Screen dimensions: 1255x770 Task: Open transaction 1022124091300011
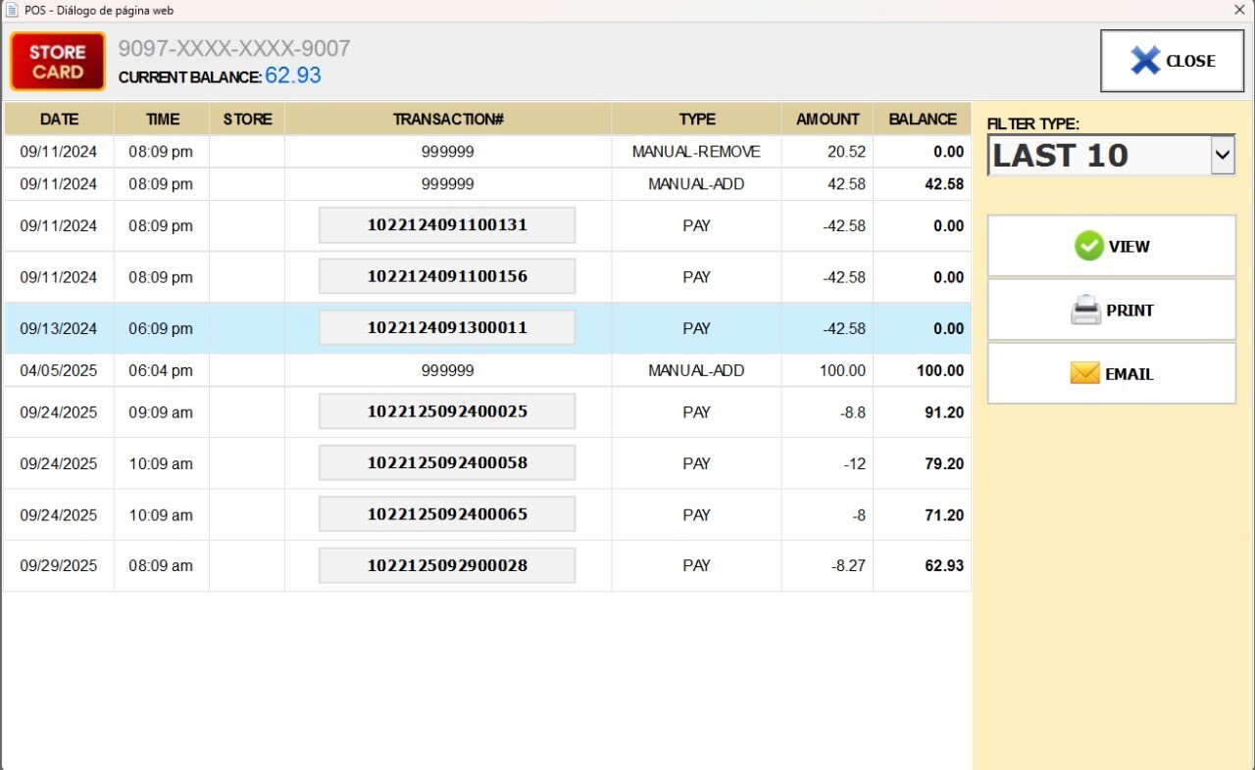click(x=447, y=328)
